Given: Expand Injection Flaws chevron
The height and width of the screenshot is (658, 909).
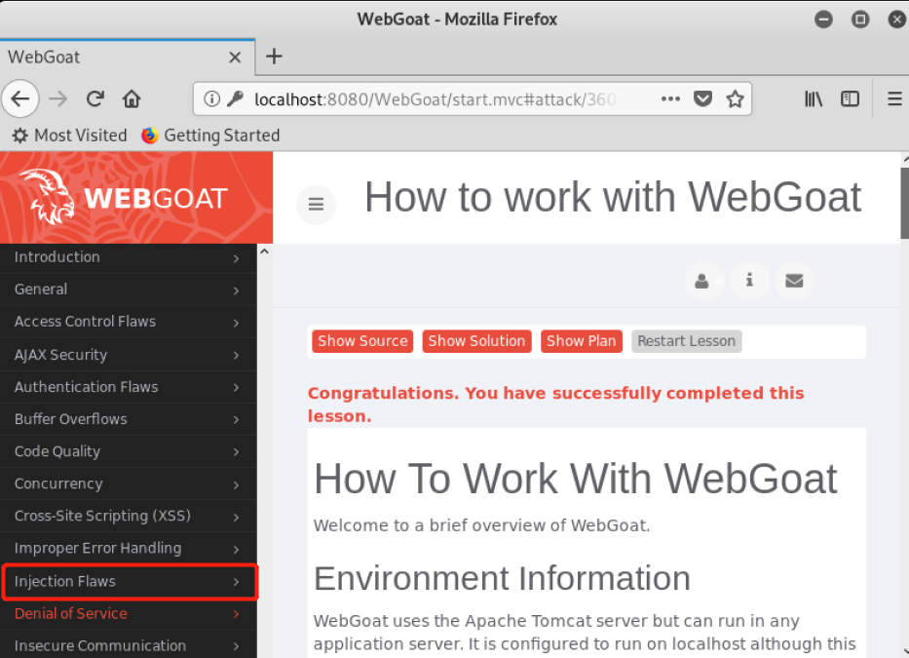Looking at the screenshot, I should (236, 582).
